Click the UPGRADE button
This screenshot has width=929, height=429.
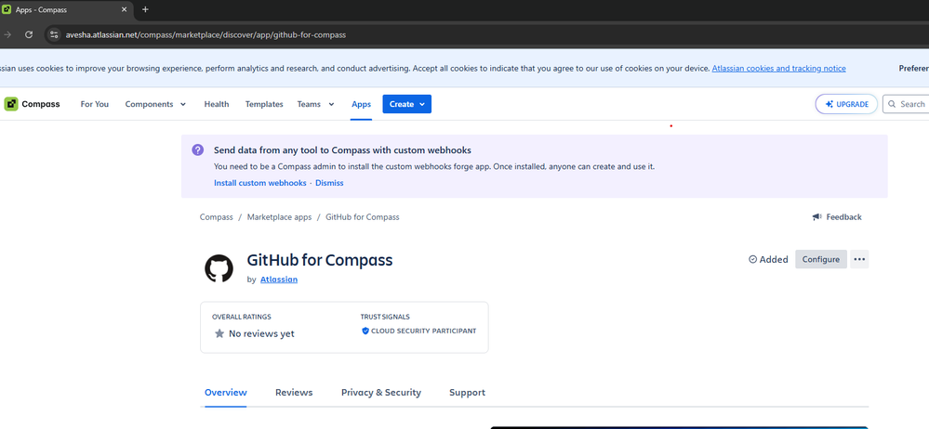[846, 104]
